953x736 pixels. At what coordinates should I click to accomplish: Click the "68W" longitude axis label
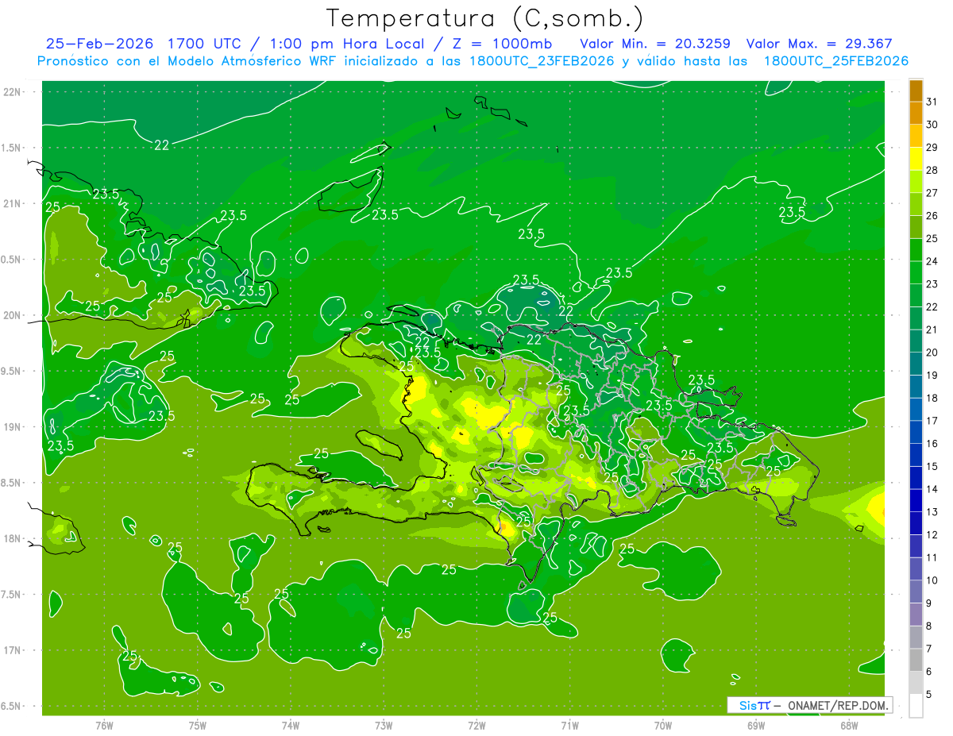849,725
